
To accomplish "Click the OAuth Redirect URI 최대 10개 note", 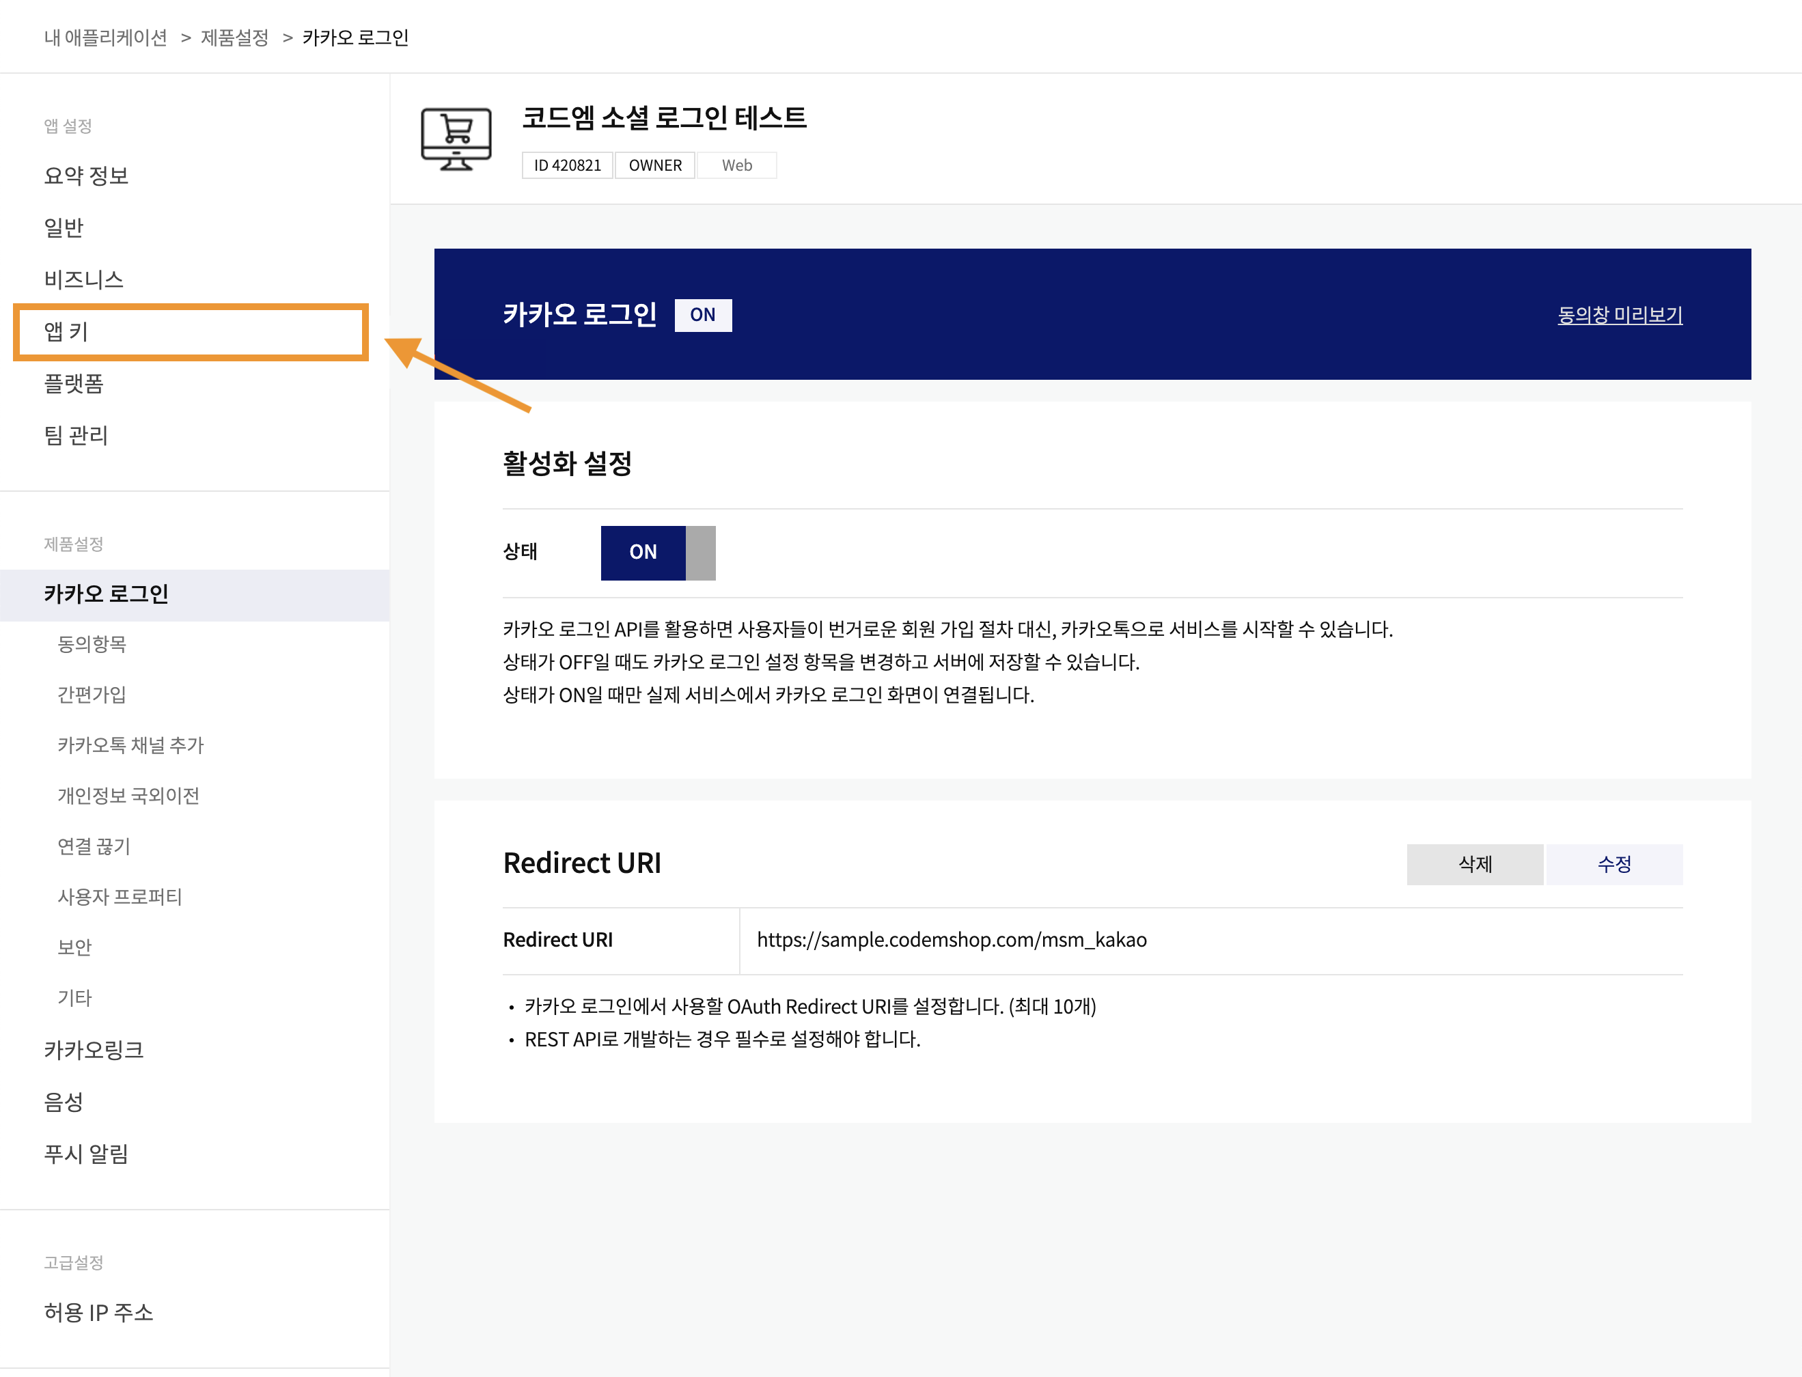I will tap(810, 1007).
